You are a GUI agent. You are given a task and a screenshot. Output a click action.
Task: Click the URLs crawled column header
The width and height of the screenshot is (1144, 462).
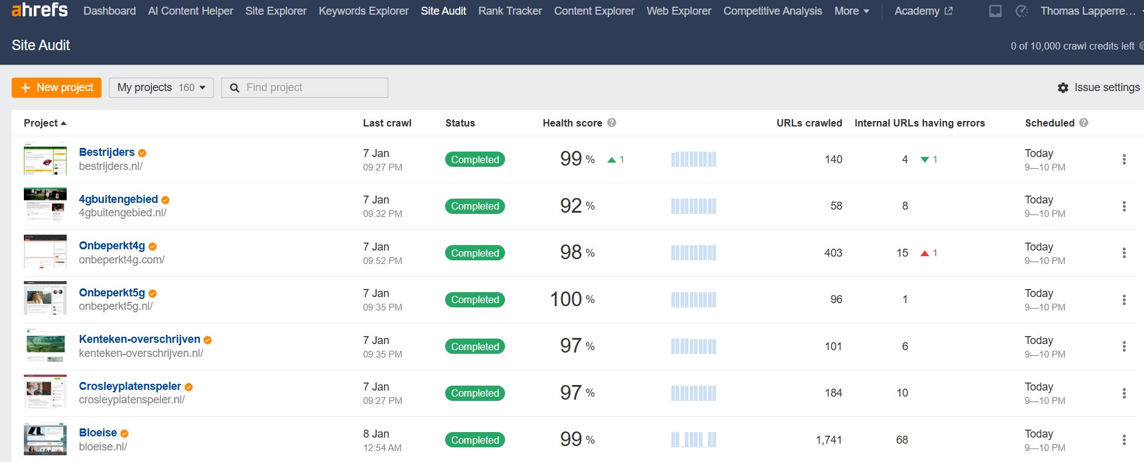(x=810, y=123)
